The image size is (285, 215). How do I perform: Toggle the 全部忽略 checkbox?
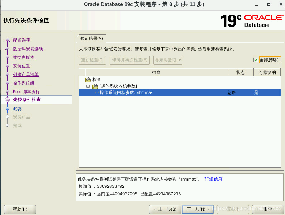256,60
